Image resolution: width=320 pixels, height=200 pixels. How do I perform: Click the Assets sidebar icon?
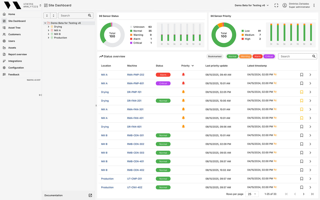pos(4,48)
